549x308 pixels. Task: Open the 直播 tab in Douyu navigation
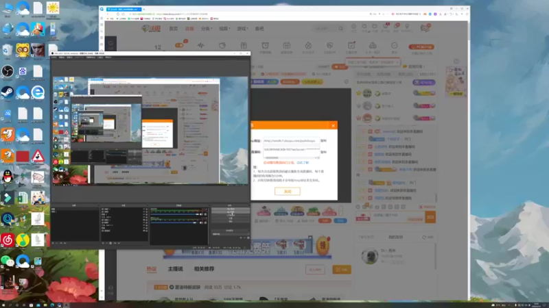[x=189, y=29]
